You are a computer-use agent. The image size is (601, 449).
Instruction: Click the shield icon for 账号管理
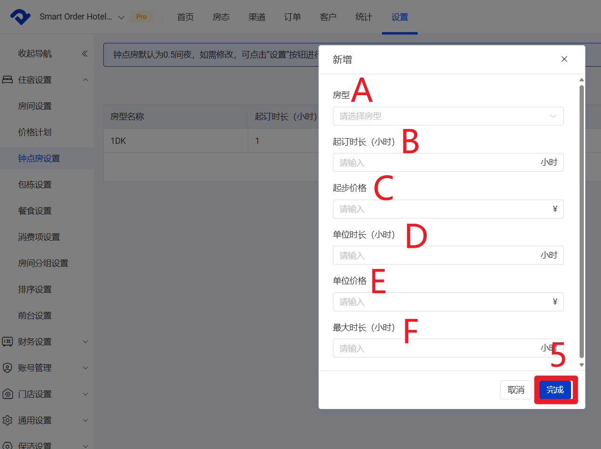[x=8, y=368]
